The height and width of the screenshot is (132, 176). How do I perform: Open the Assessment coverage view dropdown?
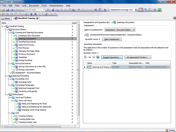click(136, 10)
